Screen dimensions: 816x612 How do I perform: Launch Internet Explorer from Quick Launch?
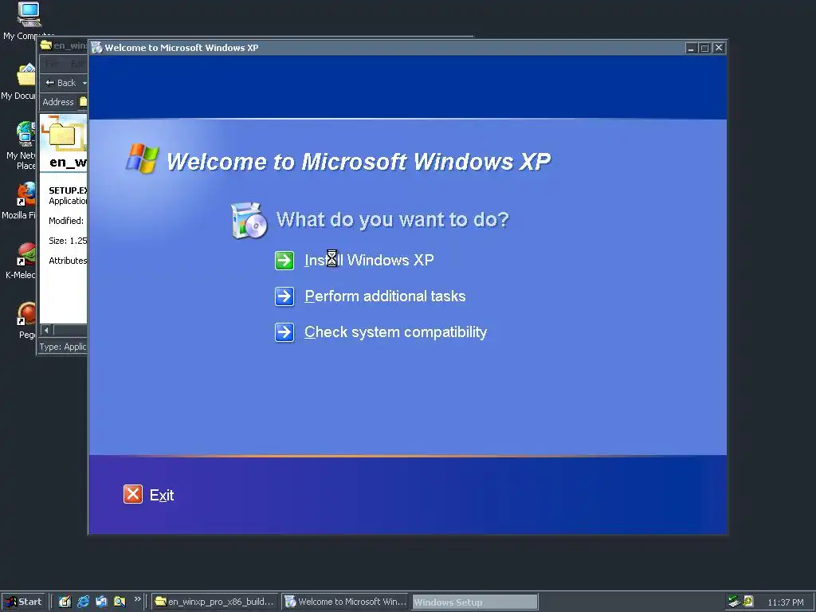(x=83, y=602)
